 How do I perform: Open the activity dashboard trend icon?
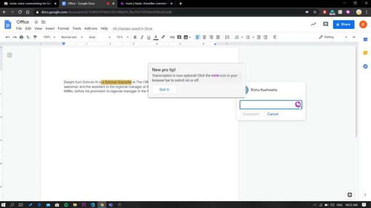click(313, 24)
